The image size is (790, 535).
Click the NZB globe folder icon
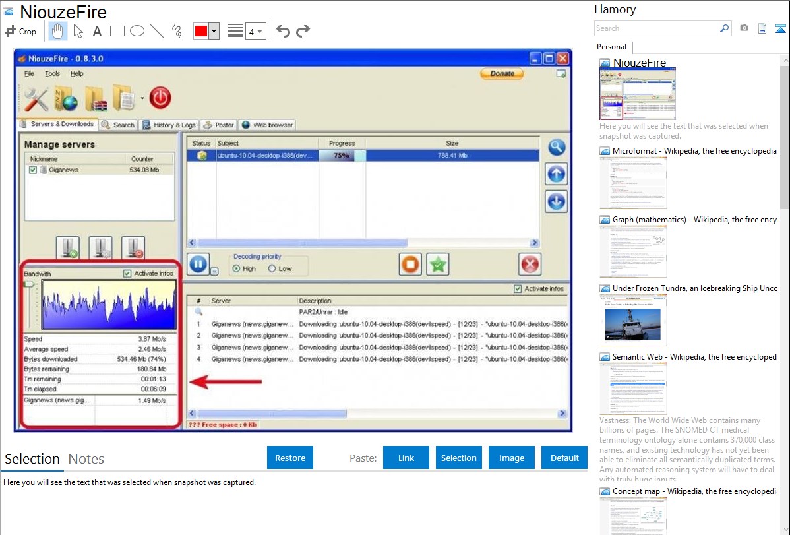point(67,98)
